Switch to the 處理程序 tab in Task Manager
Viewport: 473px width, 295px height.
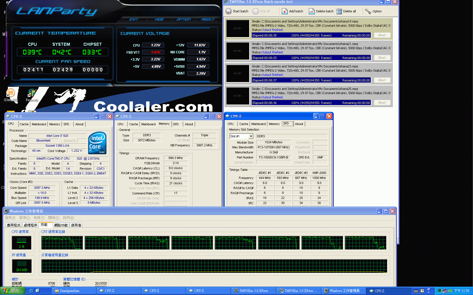pyautogui.click(x=30, y=225)
